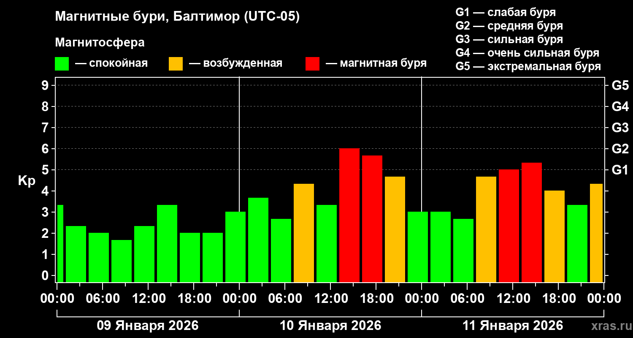Screen dimensions: 633x338
Task: Click the '6' value on the Kp axis
Action: [x=46, y=149]
